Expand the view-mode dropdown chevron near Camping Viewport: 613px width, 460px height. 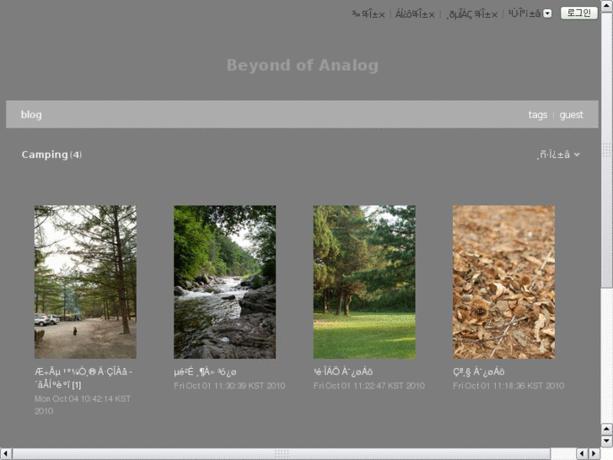[577, 154]
